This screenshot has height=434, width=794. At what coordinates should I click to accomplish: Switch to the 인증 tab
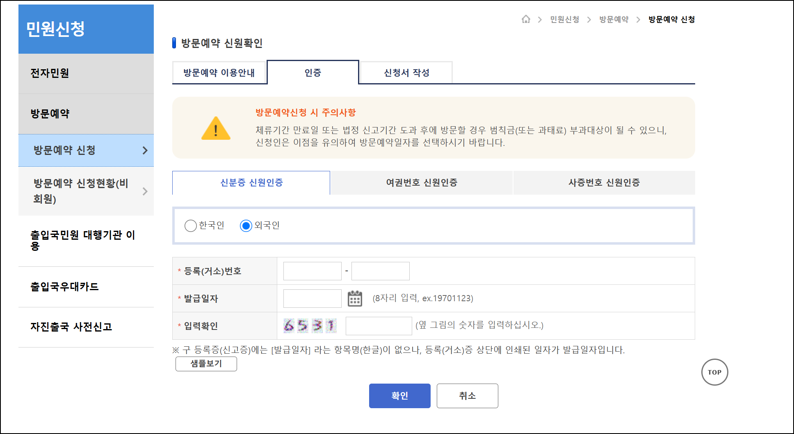coord(313,73)
